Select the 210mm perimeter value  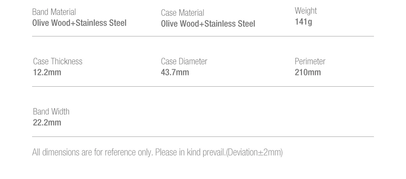pos(308,72)
